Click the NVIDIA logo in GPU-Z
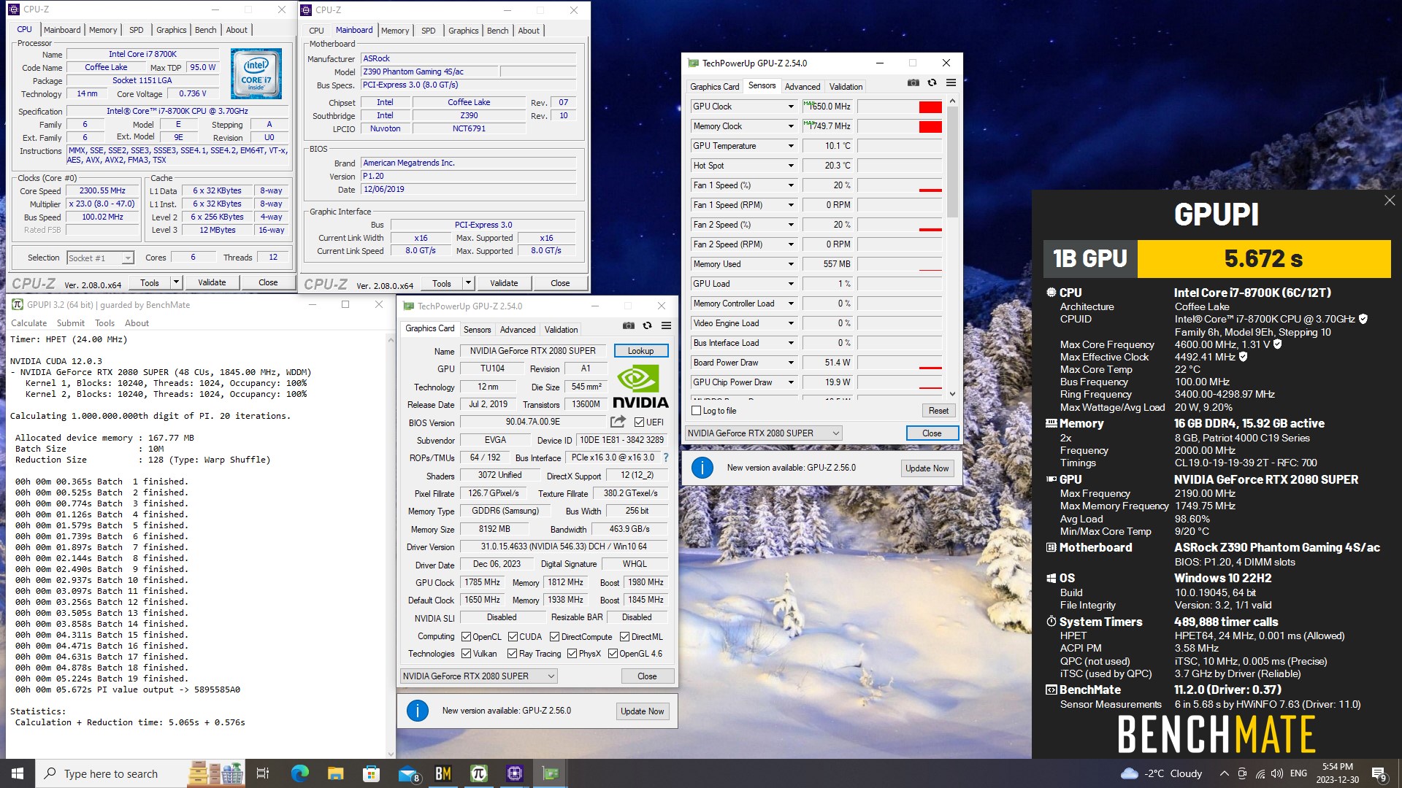The width and height of the screenshot is (1402, 788). click(x=640, y=387)
